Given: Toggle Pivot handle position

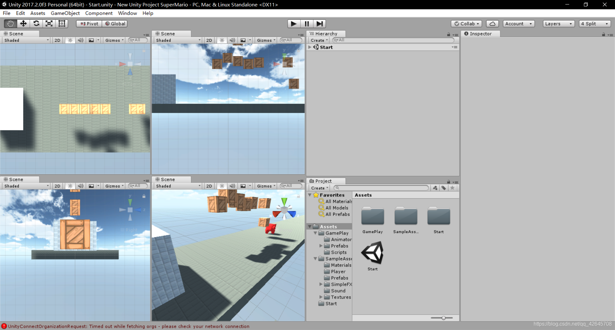Looking at the screenshot, I should pos(89,24).
